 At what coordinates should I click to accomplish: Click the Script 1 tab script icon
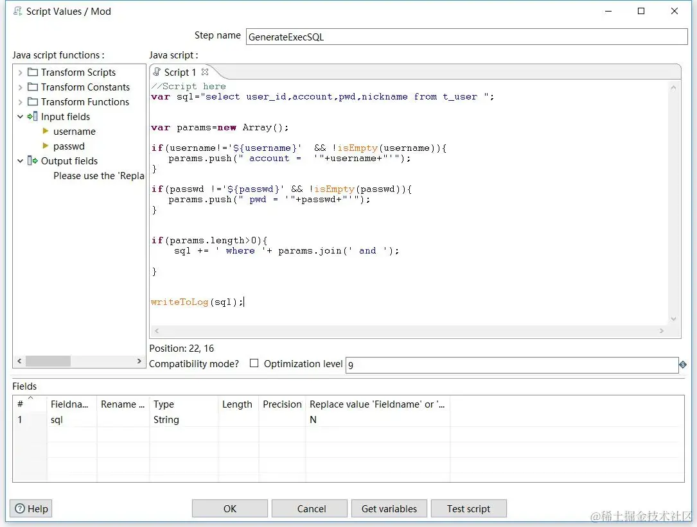pos(157,72)
